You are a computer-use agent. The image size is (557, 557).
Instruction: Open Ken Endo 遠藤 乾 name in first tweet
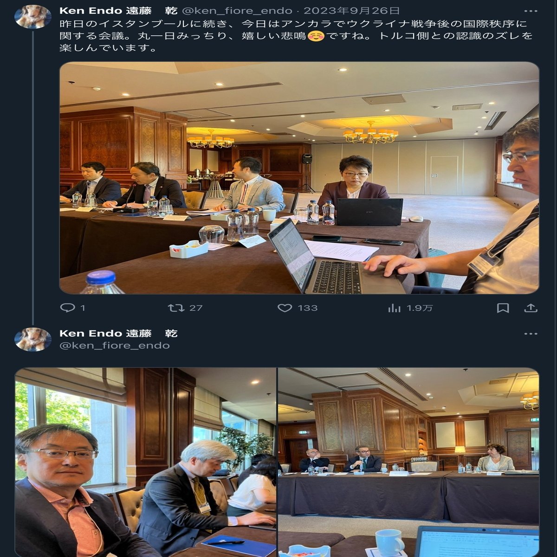click(x=118, y=10)
